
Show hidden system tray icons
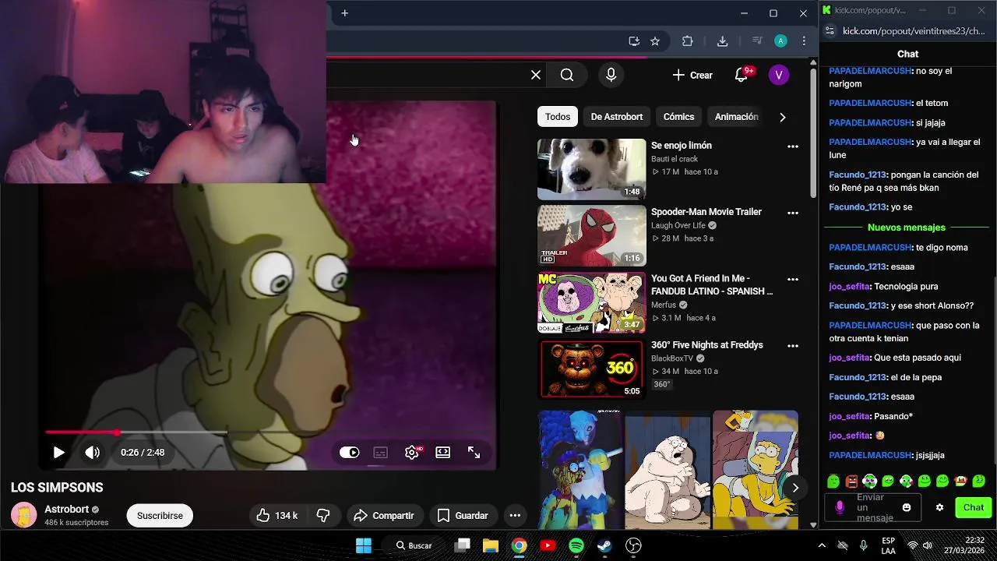tap(821, 545)
